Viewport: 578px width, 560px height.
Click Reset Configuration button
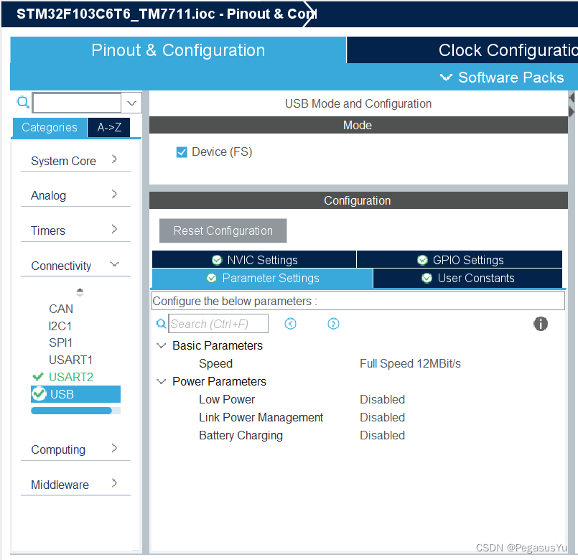[x=223, y=230]
